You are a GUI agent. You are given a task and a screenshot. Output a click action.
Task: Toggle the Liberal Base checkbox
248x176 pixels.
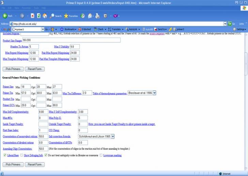[x=4, y=155]
